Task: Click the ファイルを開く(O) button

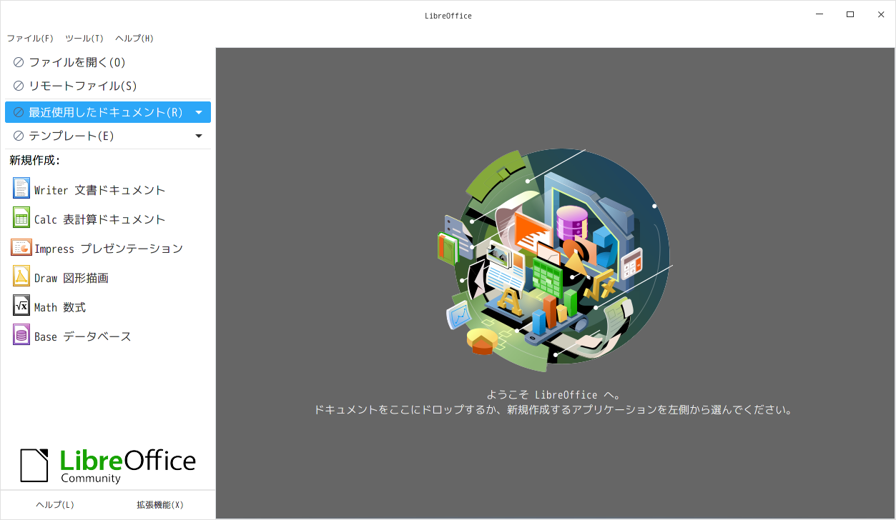Action: point(108,63)
